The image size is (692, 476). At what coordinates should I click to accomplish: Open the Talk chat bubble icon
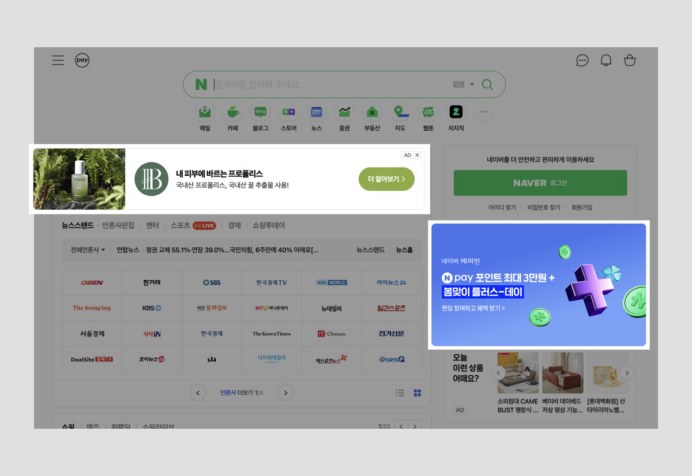pyautogui.click(x=582, y=60)
